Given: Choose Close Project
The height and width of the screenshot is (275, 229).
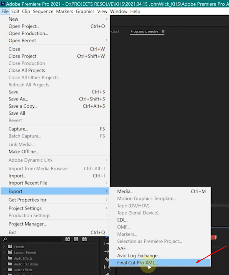Looking at the screenshot, I should pyautogui.click(x=55, y=56).
